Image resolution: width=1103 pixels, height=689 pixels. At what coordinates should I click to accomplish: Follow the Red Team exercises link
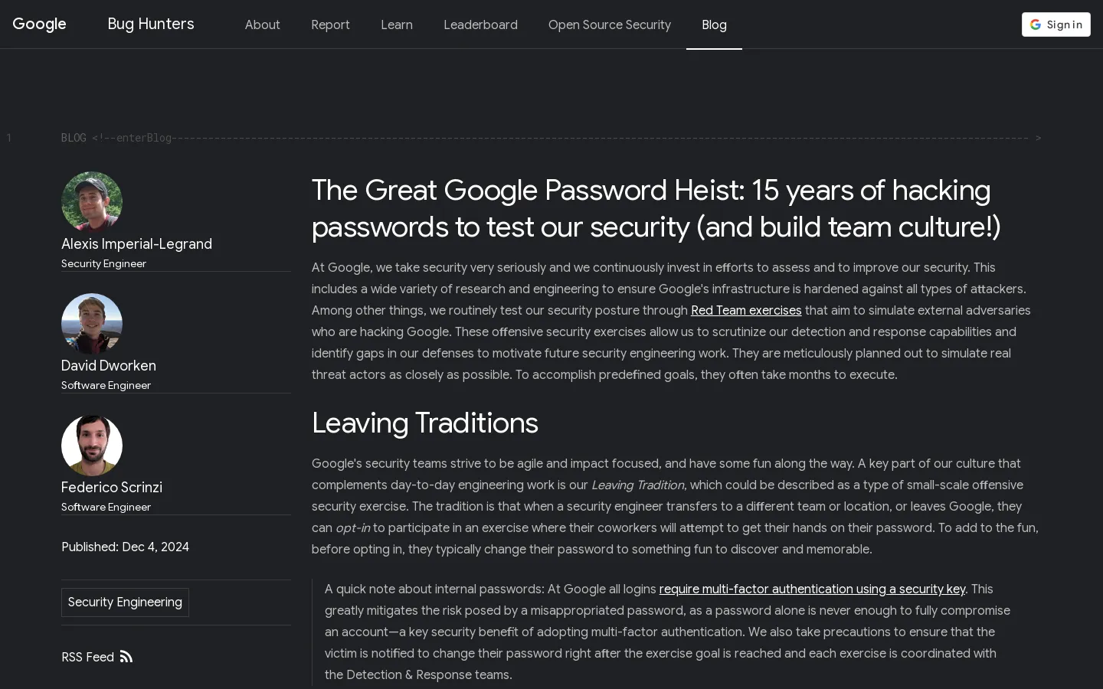point(746,310)
